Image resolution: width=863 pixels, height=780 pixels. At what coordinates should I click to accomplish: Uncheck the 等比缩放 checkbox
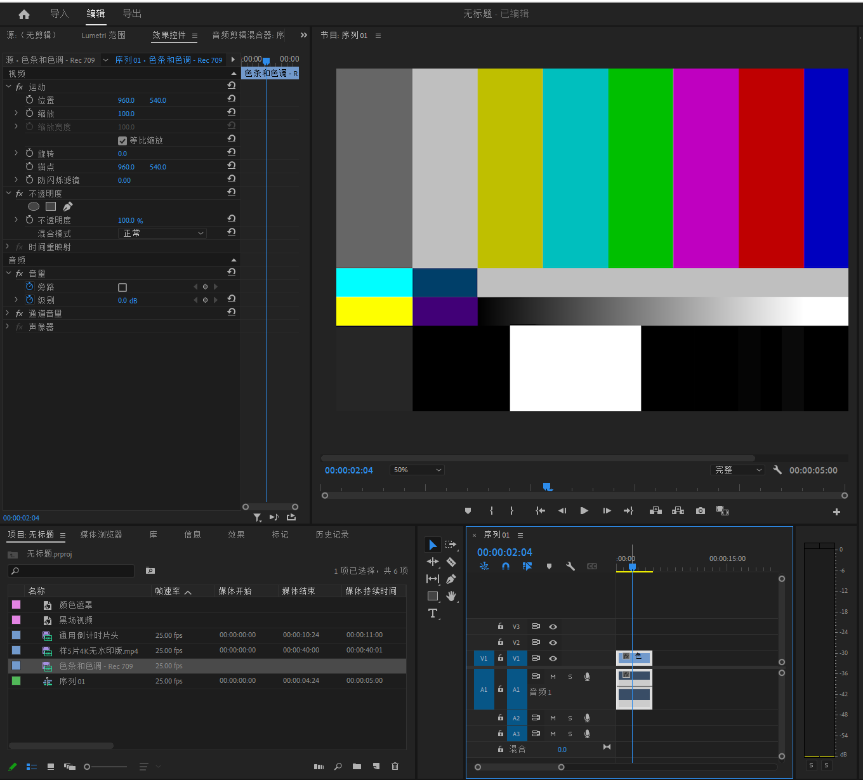click(122, 141)
